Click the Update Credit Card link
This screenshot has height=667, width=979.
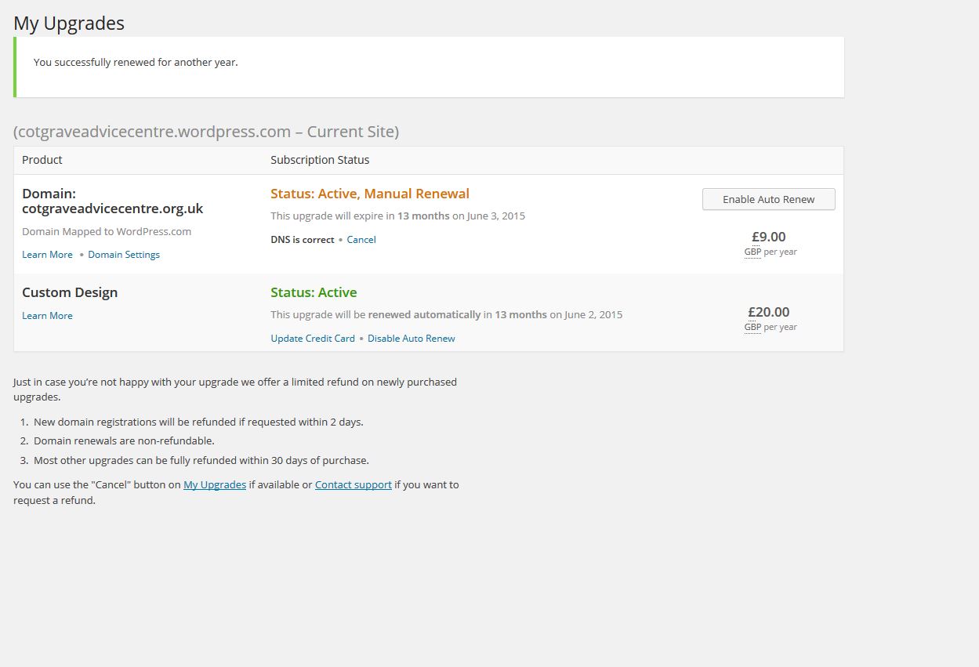point(313,339)
